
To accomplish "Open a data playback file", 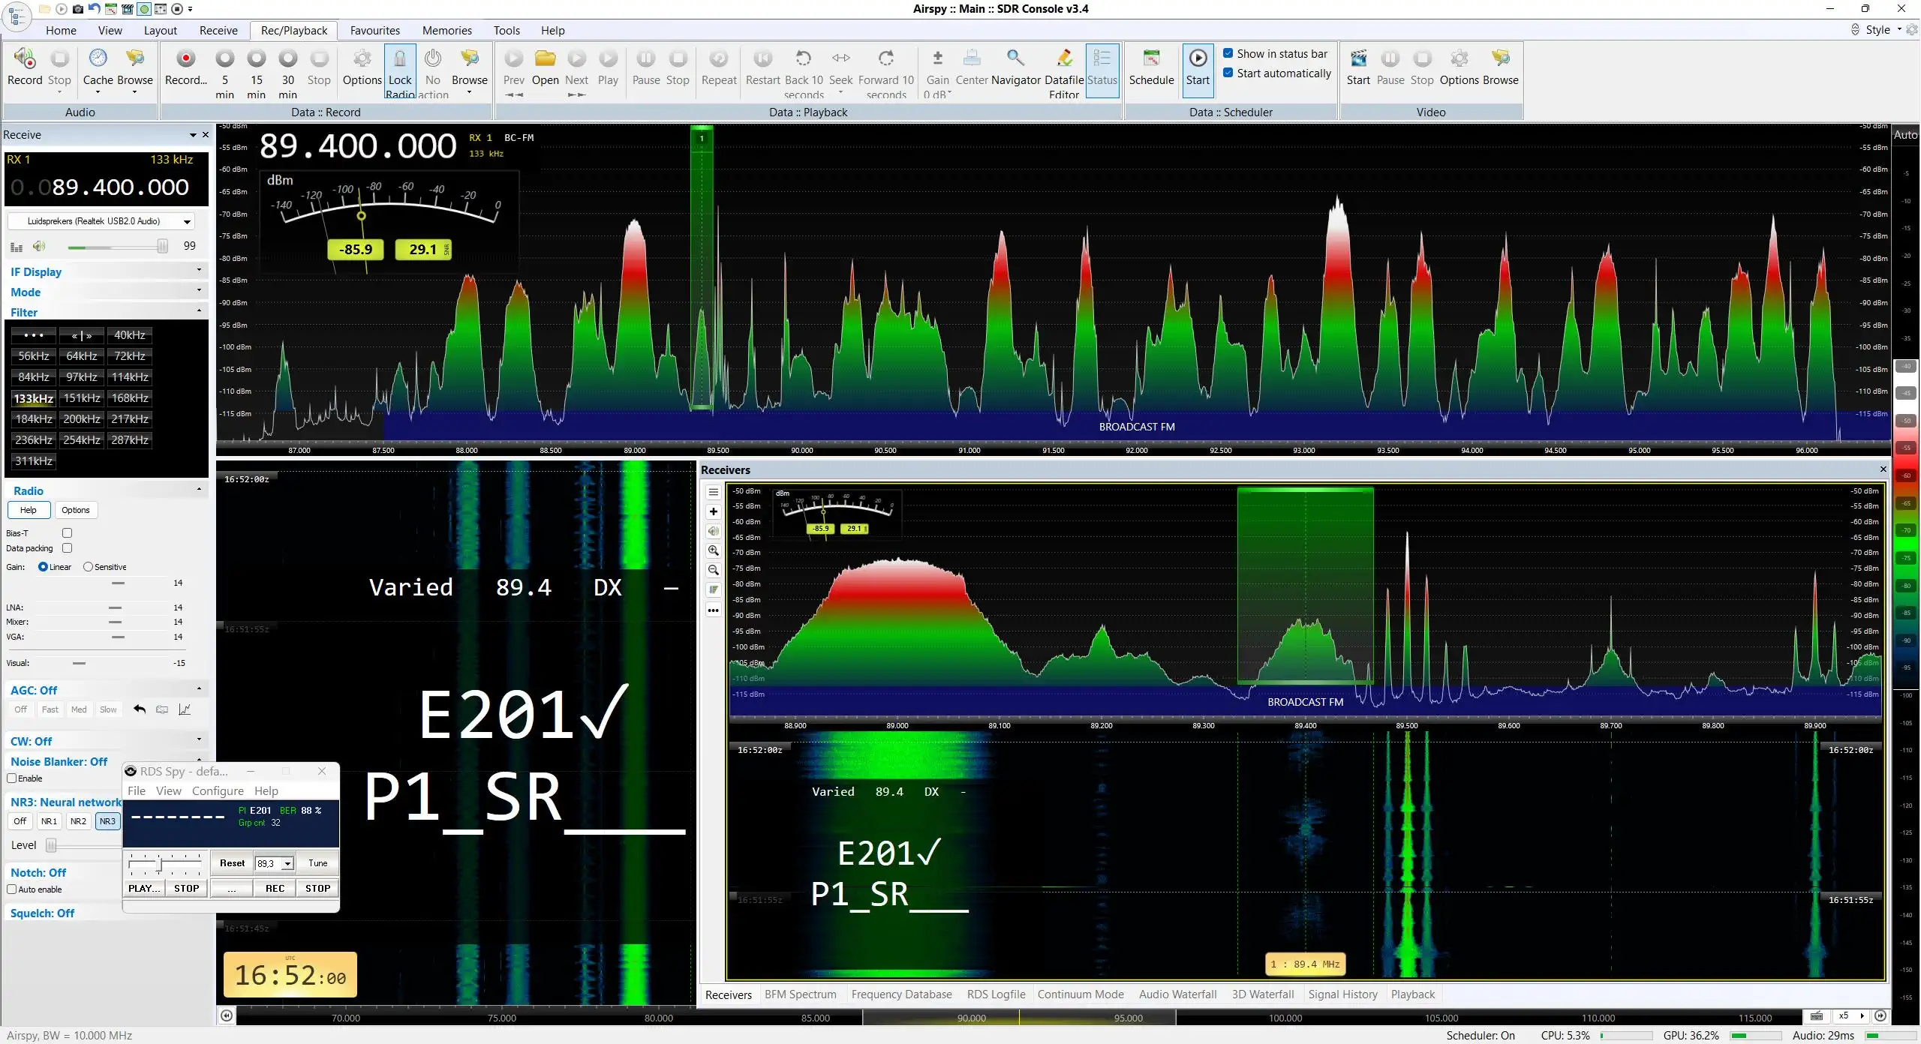I will 546,67.
